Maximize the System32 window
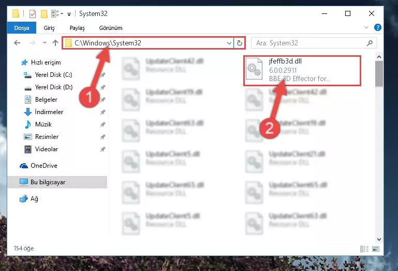The image size is (398, 271). [348, 13]
